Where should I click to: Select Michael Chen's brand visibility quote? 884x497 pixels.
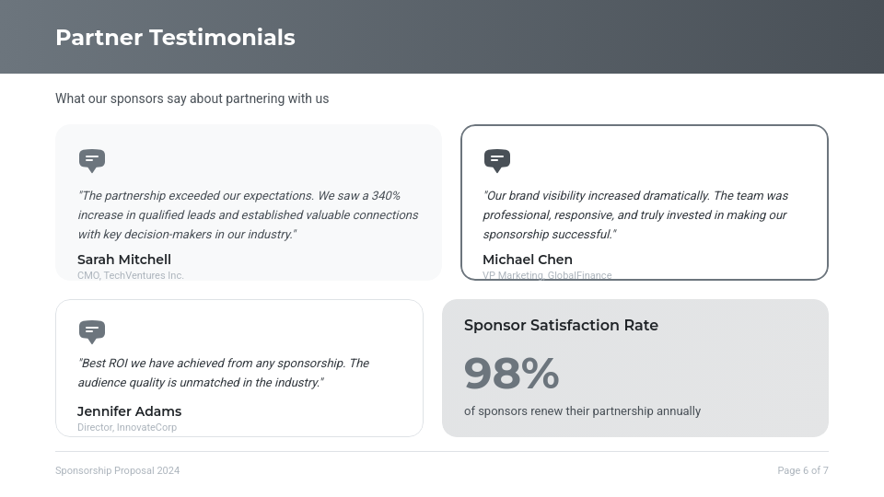tap(635, 215)
